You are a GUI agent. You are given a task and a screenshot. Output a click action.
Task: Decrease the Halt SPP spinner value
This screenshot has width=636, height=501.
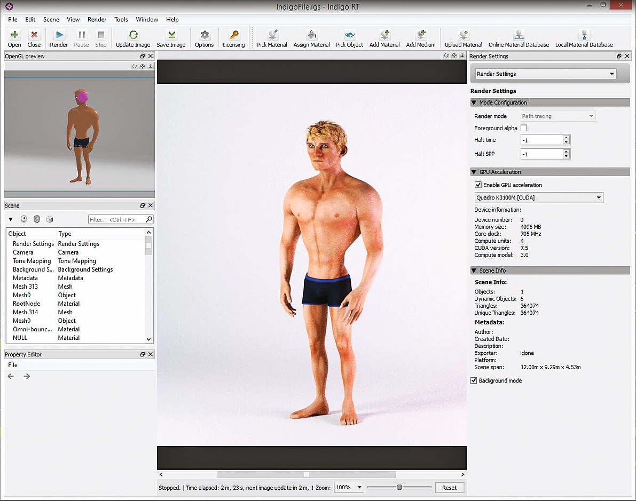pos(566,156)
